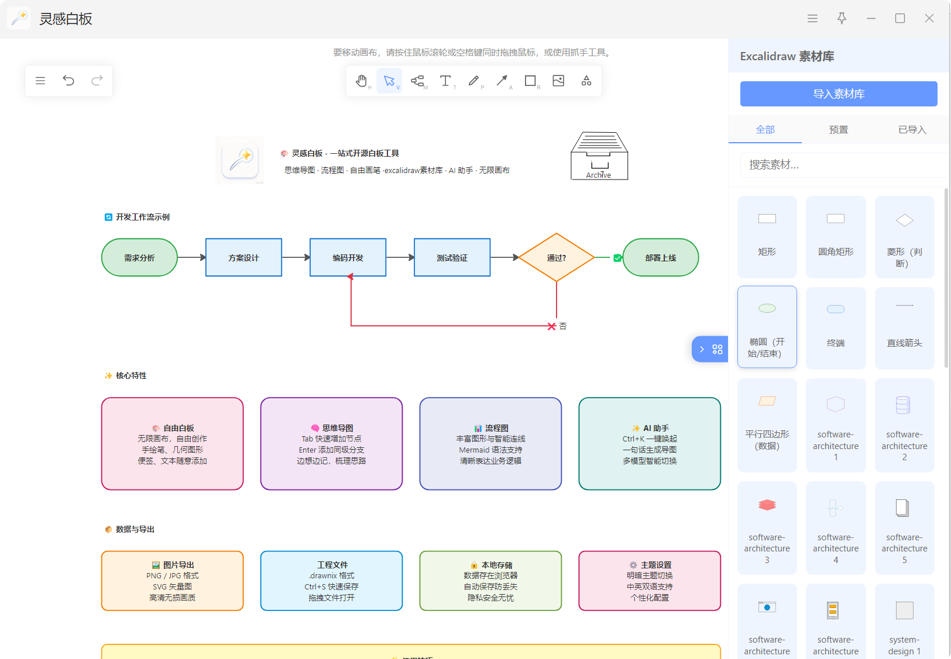Collapse the library panel toggle button

(710, 349)
